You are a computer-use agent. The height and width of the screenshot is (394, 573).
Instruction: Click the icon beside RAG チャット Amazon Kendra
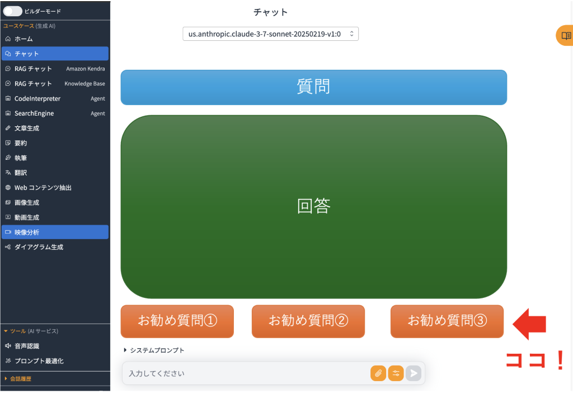click(8, 69)
